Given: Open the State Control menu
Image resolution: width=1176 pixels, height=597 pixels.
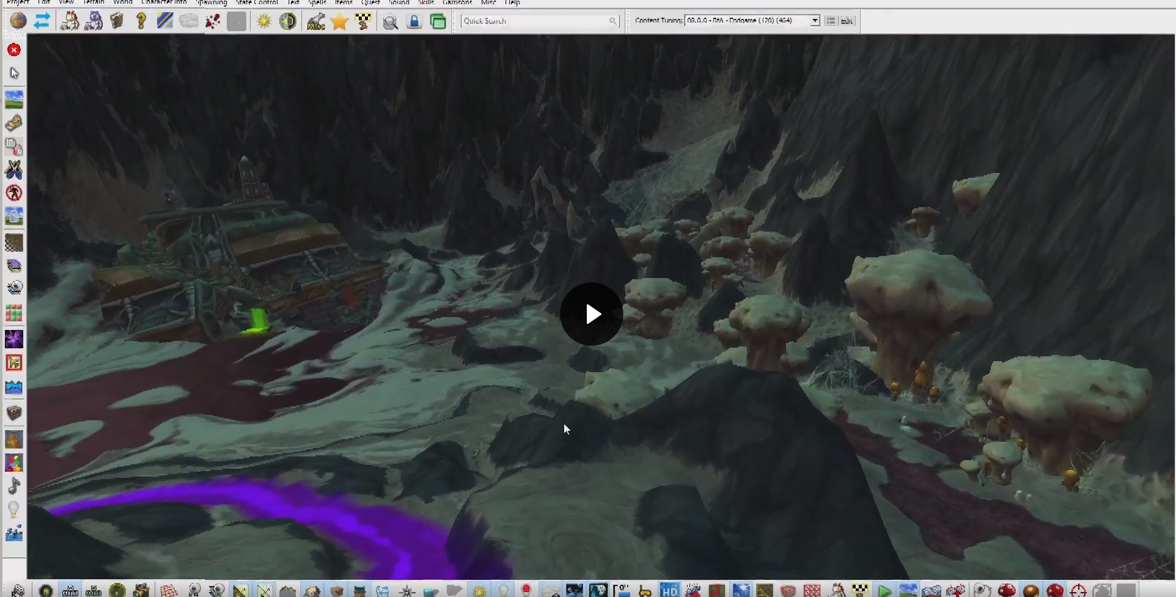Looking at the screenshot, I should point(257,2).
